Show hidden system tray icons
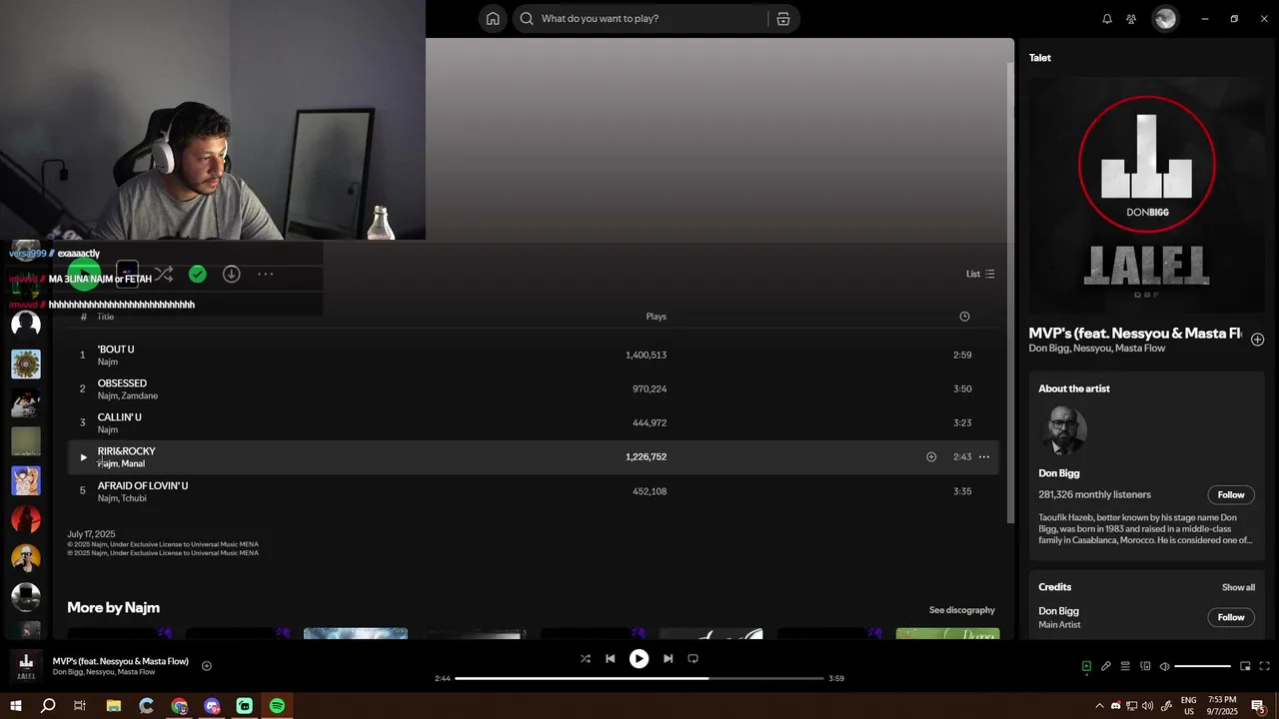This screenshot has height=719, width=1279. tap(1099, 706)
